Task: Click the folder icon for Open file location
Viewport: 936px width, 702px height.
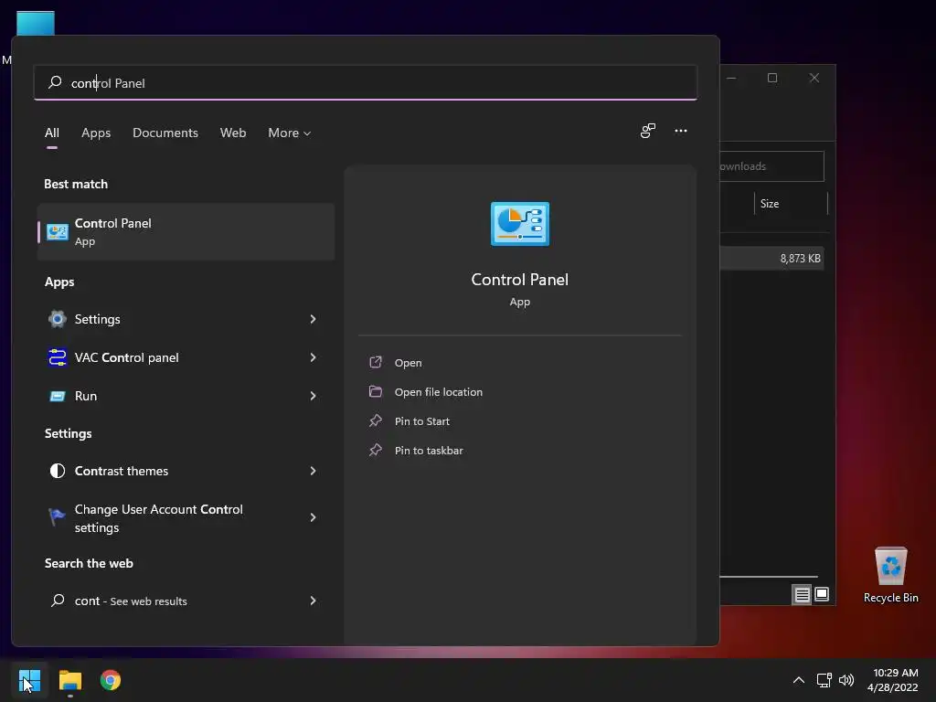Action: [x=376, y=391]
